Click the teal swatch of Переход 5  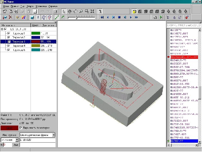pos(36,50)
